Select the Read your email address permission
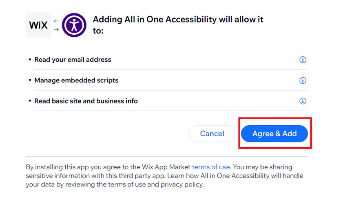The width and height of the screenshot is (343, 213). pyautogui.click(x=73, y=60)
